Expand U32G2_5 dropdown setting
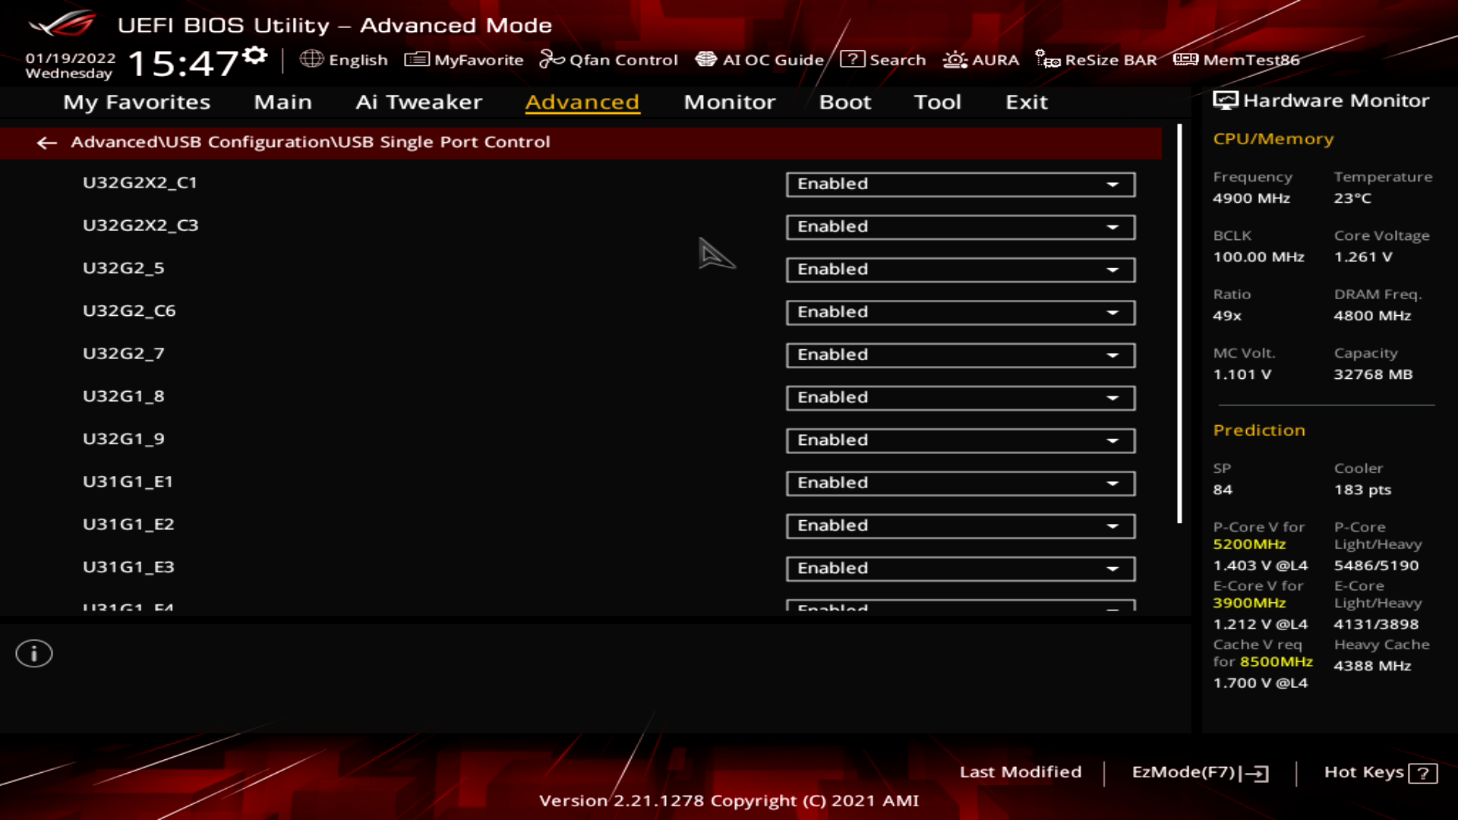 [x=1112, y=268]
